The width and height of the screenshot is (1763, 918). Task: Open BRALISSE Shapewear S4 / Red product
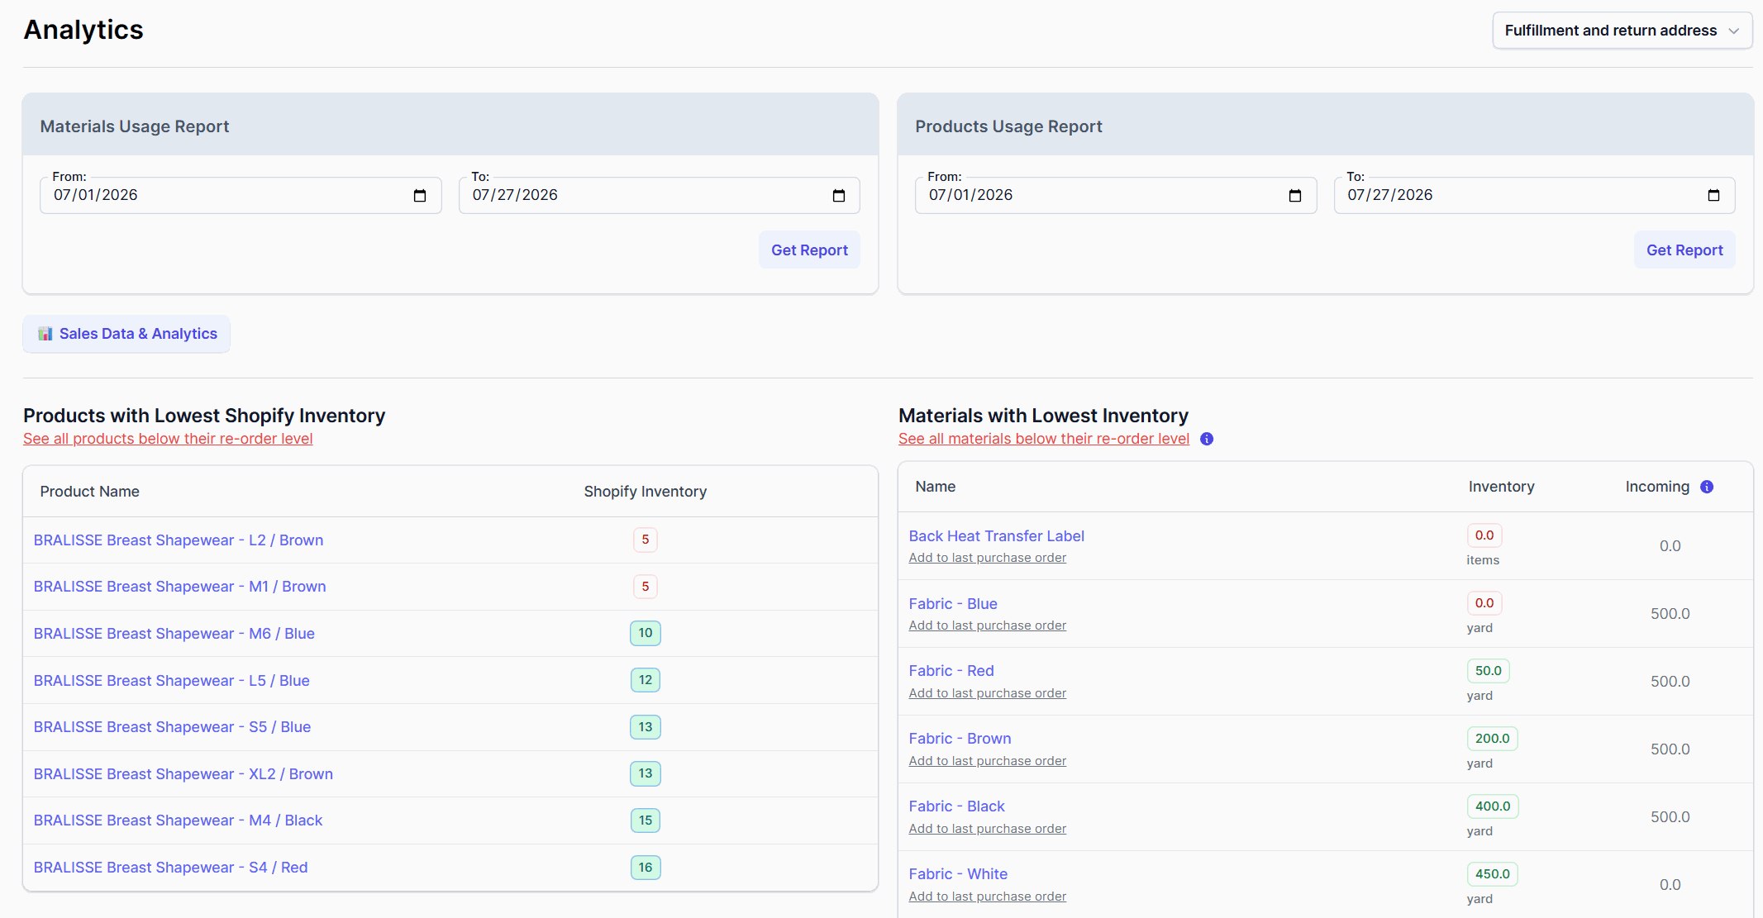click(170, 868)
